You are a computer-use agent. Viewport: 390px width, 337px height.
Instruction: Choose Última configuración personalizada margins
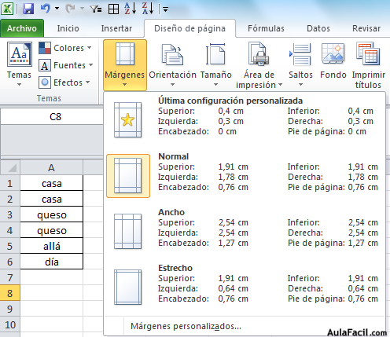[245, 119]
